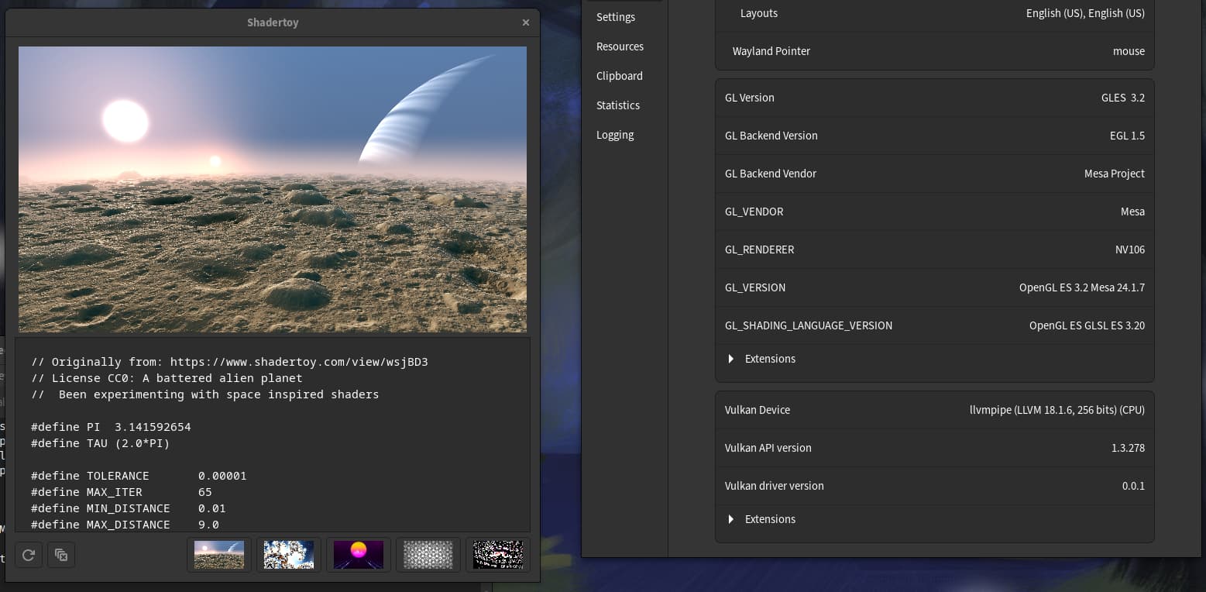
Task: Click the rendered alien planet shader preview
Action: tap(273, 189)
